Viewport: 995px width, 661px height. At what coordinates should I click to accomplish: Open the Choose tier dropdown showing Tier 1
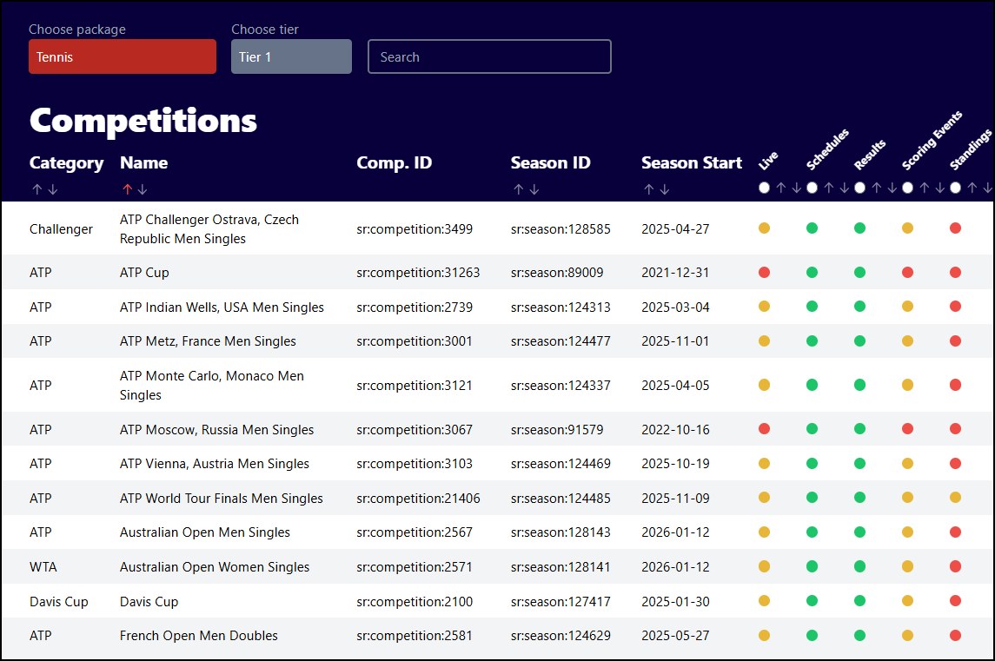tap(291, 56)
